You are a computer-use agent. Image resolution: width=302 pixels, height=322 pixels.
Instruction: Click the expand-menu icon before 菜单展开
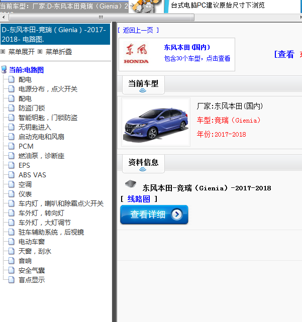tap(3, 52)
